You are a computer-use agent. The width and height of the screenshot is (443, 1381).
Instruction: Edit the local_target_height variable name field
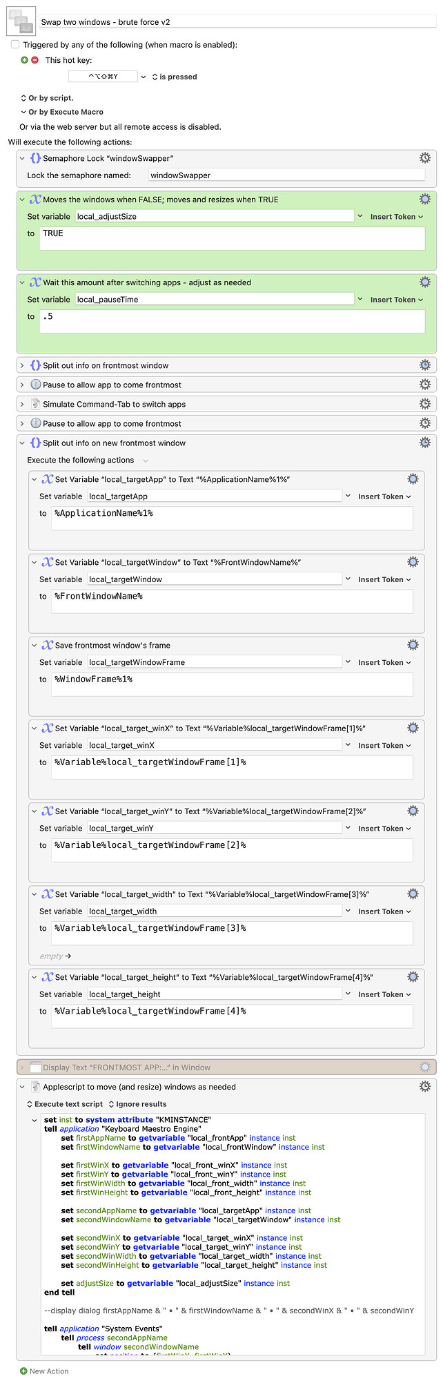(x=215, y=994)
